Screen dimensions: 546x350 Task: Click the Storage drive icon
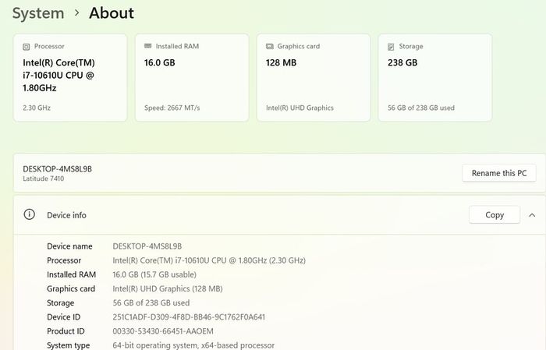[391, 47]
